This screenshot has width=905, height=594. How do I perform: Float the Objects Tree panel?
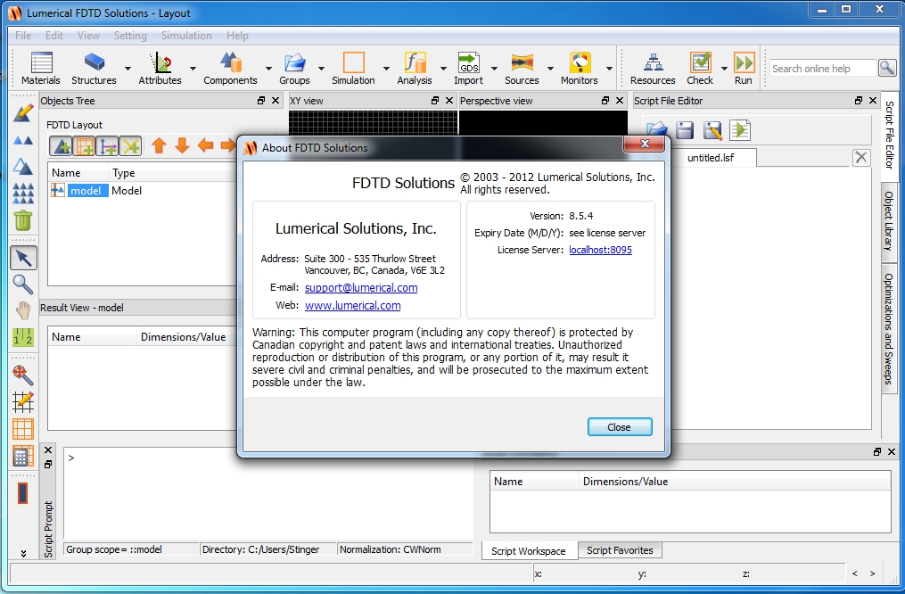(x=261, y=101)
